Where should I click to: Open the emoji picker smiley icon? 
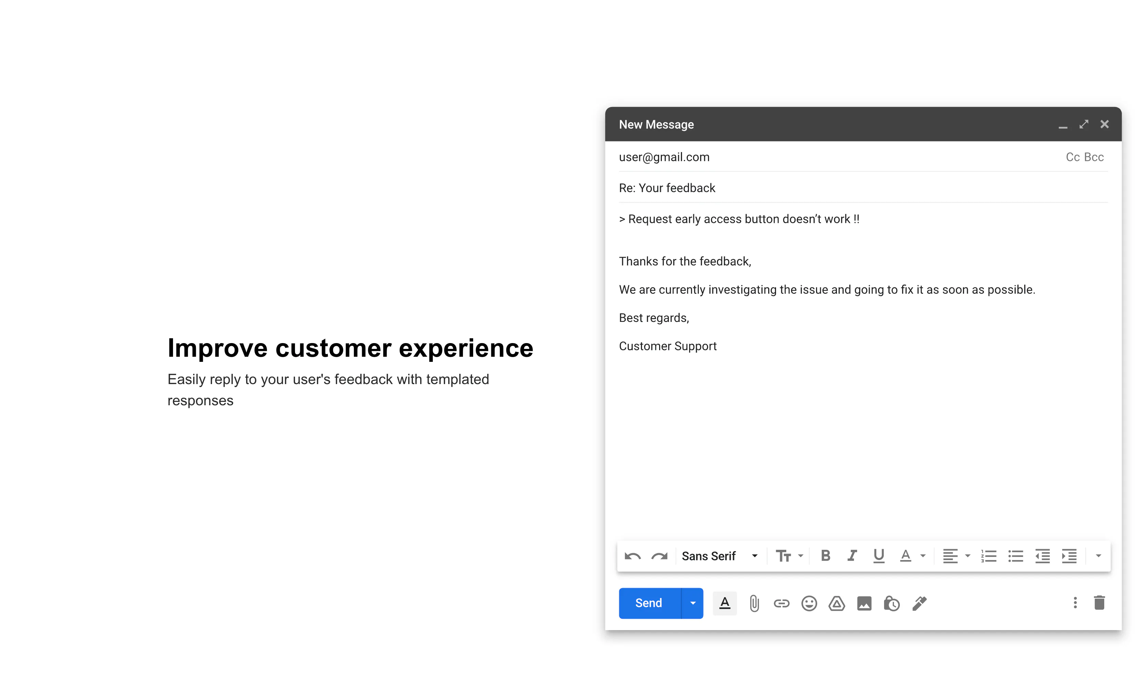809,603
